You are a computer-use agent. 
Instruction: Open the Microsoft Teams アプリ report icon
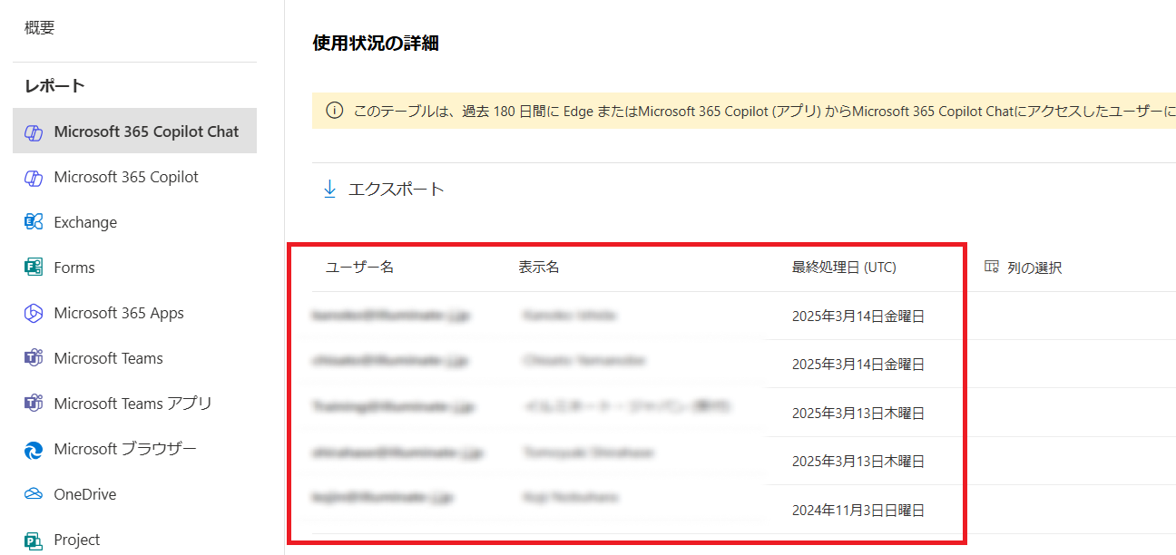pyautogui.click(x=34, y=404)
